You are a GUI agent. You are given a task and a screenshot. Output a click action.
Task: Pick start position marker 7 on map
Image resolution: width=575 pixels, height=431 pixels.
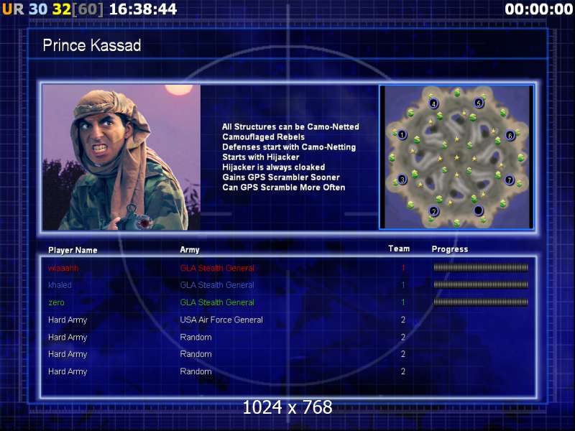pos(509,180)
